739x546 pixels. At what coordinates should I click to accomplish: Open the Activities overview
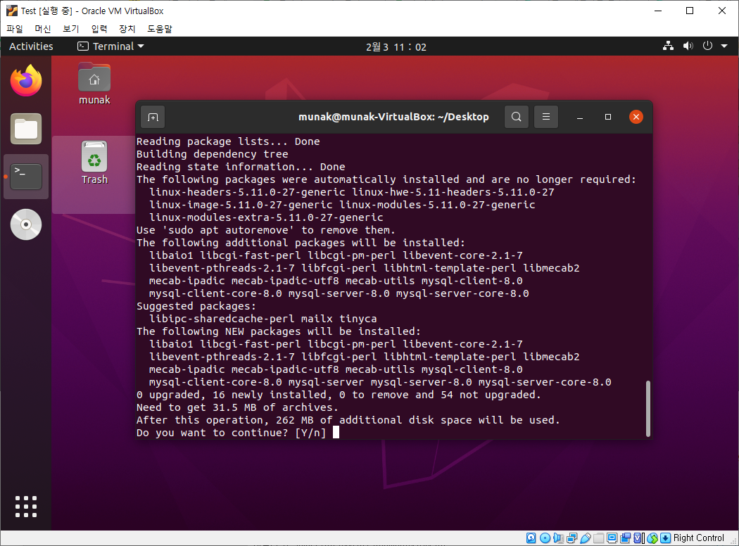click(x=31, y=46)
